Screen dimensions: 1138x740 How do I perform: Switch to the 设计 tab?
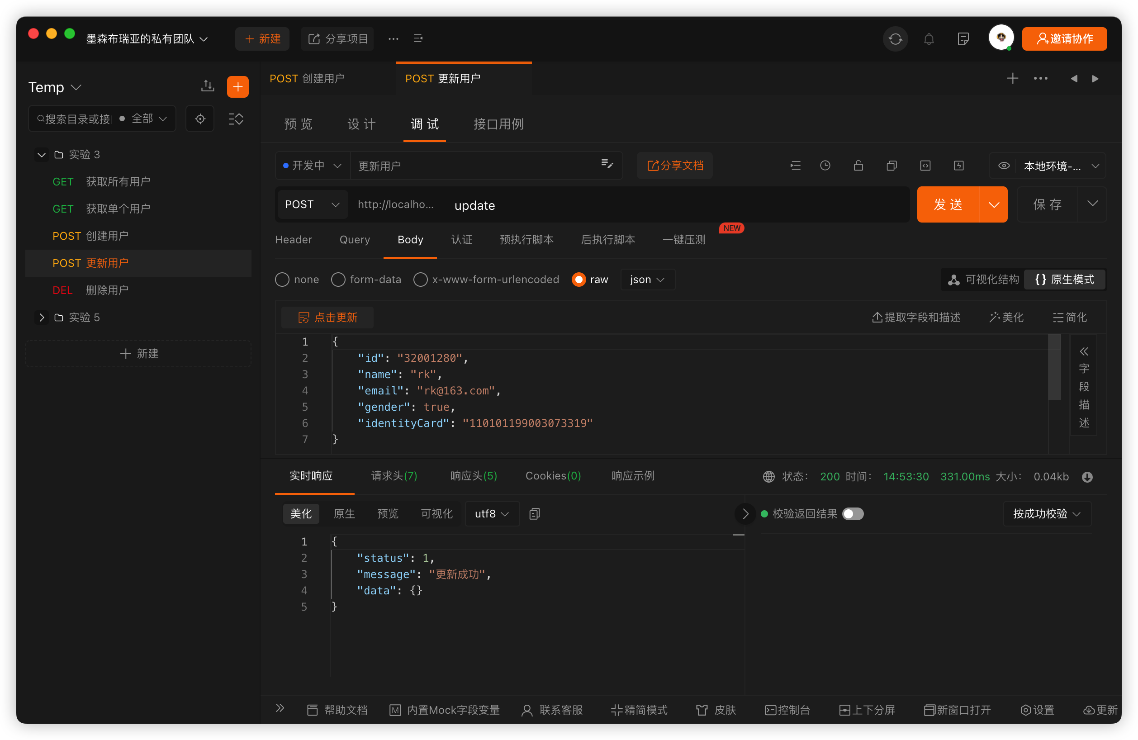361,124
